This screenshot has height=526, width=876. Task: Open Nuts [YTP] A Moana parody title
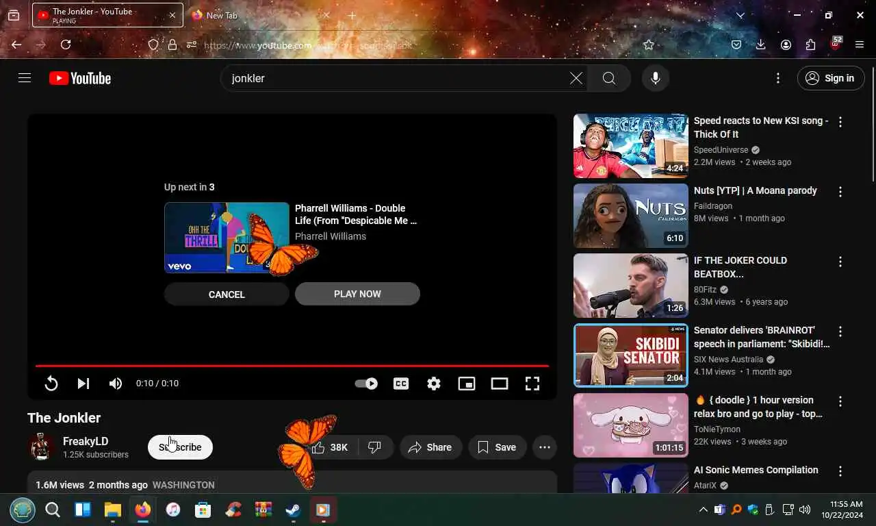[755, 190]
